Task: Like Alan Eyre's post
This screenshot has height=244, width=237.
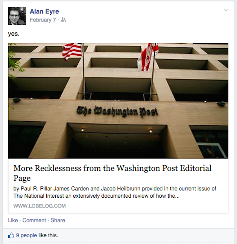Action: tap(13, 220)
